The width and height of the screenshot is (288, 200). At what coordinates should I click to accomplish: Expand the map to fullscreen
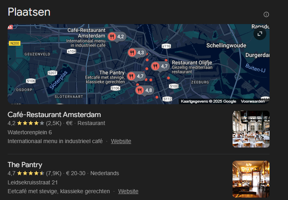(260, 34)
